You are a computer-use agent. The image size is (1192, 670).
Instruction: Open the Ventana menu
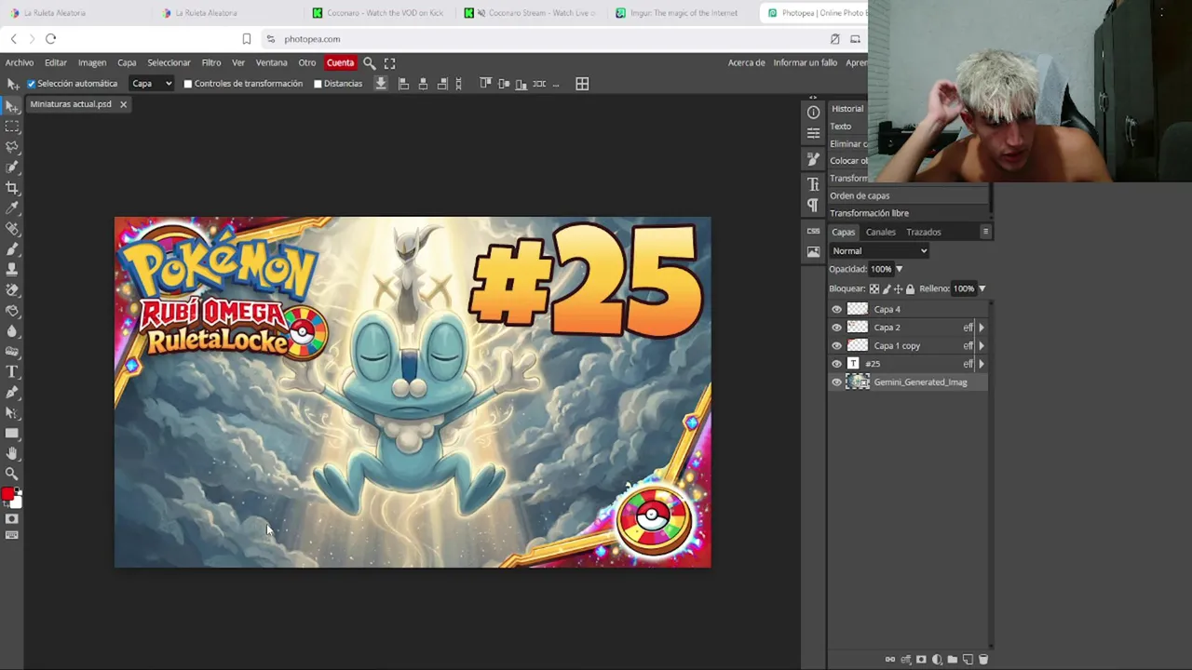tap(271, 62)
